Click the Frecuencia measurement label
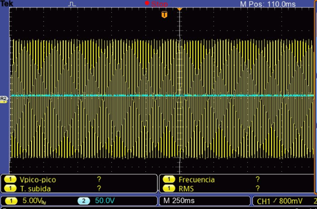Viewport: 317px width, 209px height. 196,180
